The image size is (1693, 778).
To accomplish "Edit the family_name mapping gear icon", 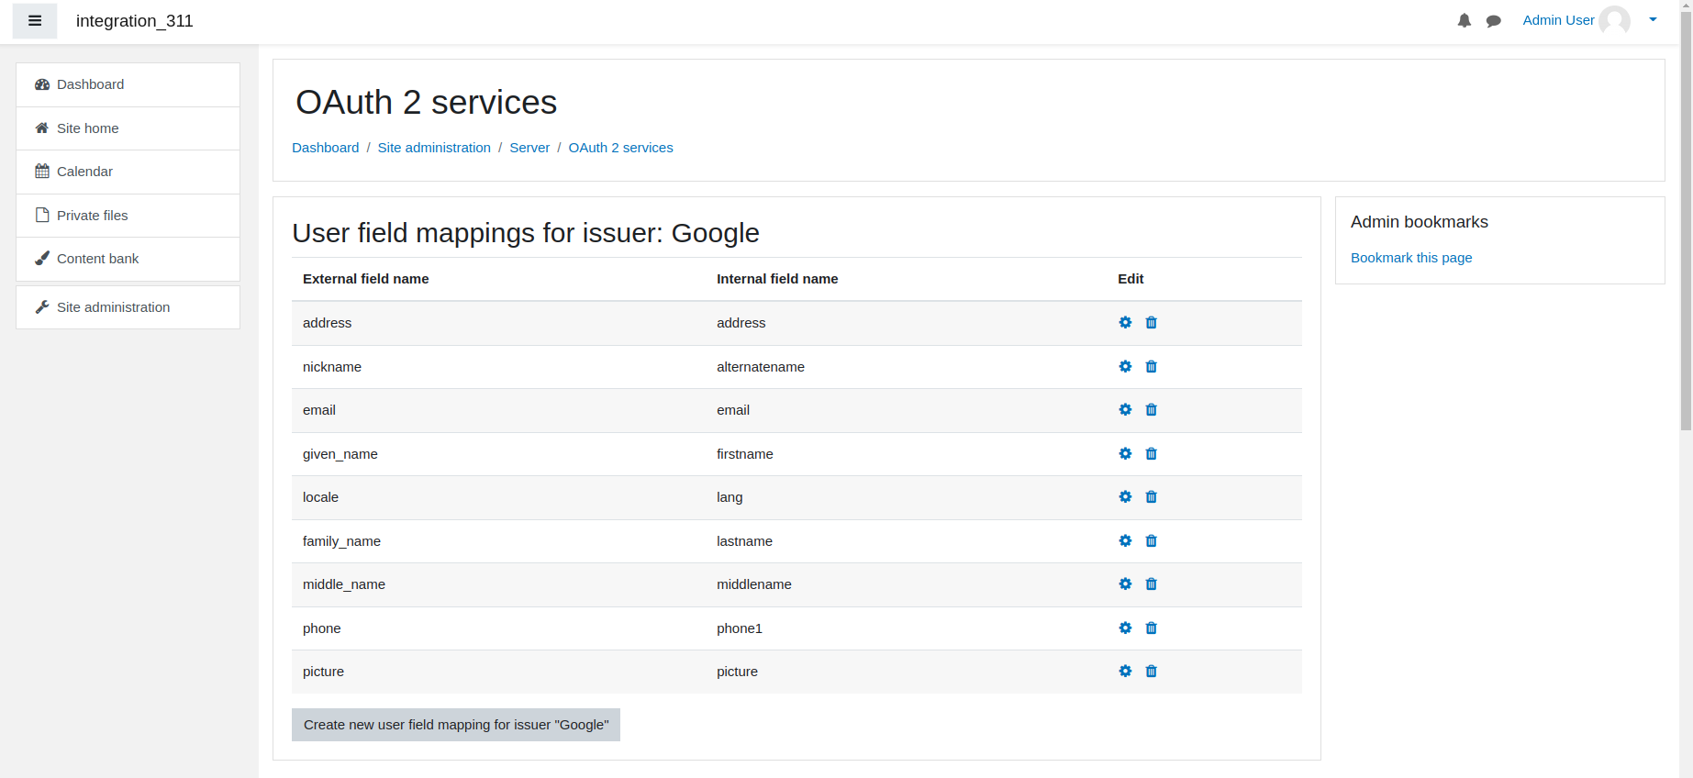I will pos(1125,541).
